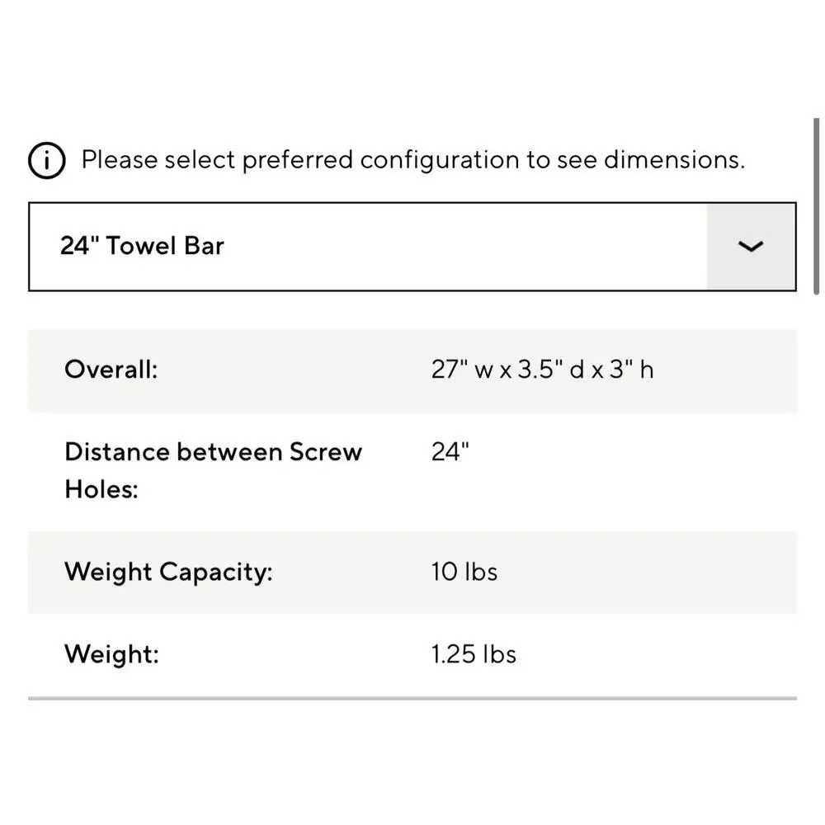Click the word configuration in notice

pyautogui.click(x=440, y=161)
